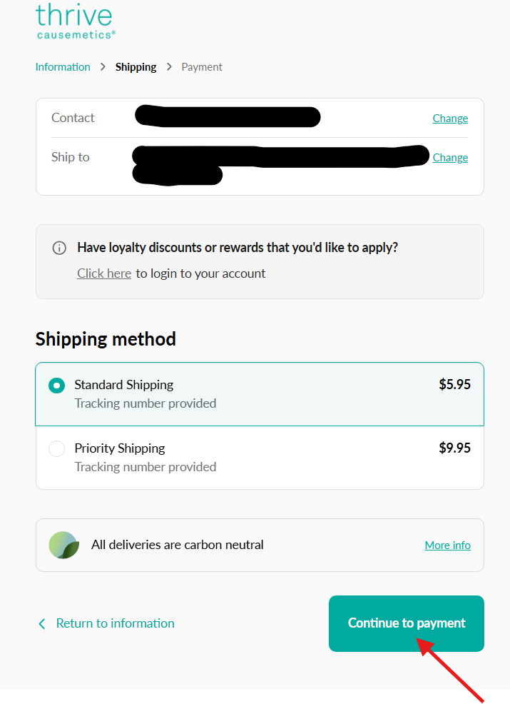The height and width of the screenshot is (704, 510).
Task: Click the info circle icon beside loyalty discounts
Action: click(59, 248)
